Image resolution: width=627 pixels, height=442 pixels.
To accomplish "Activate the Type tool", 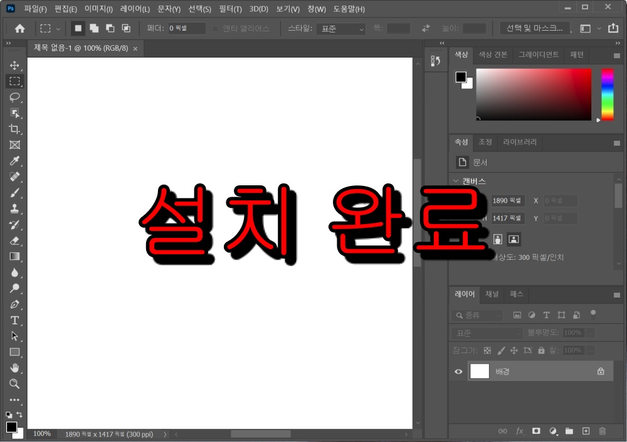I will 16,321.
